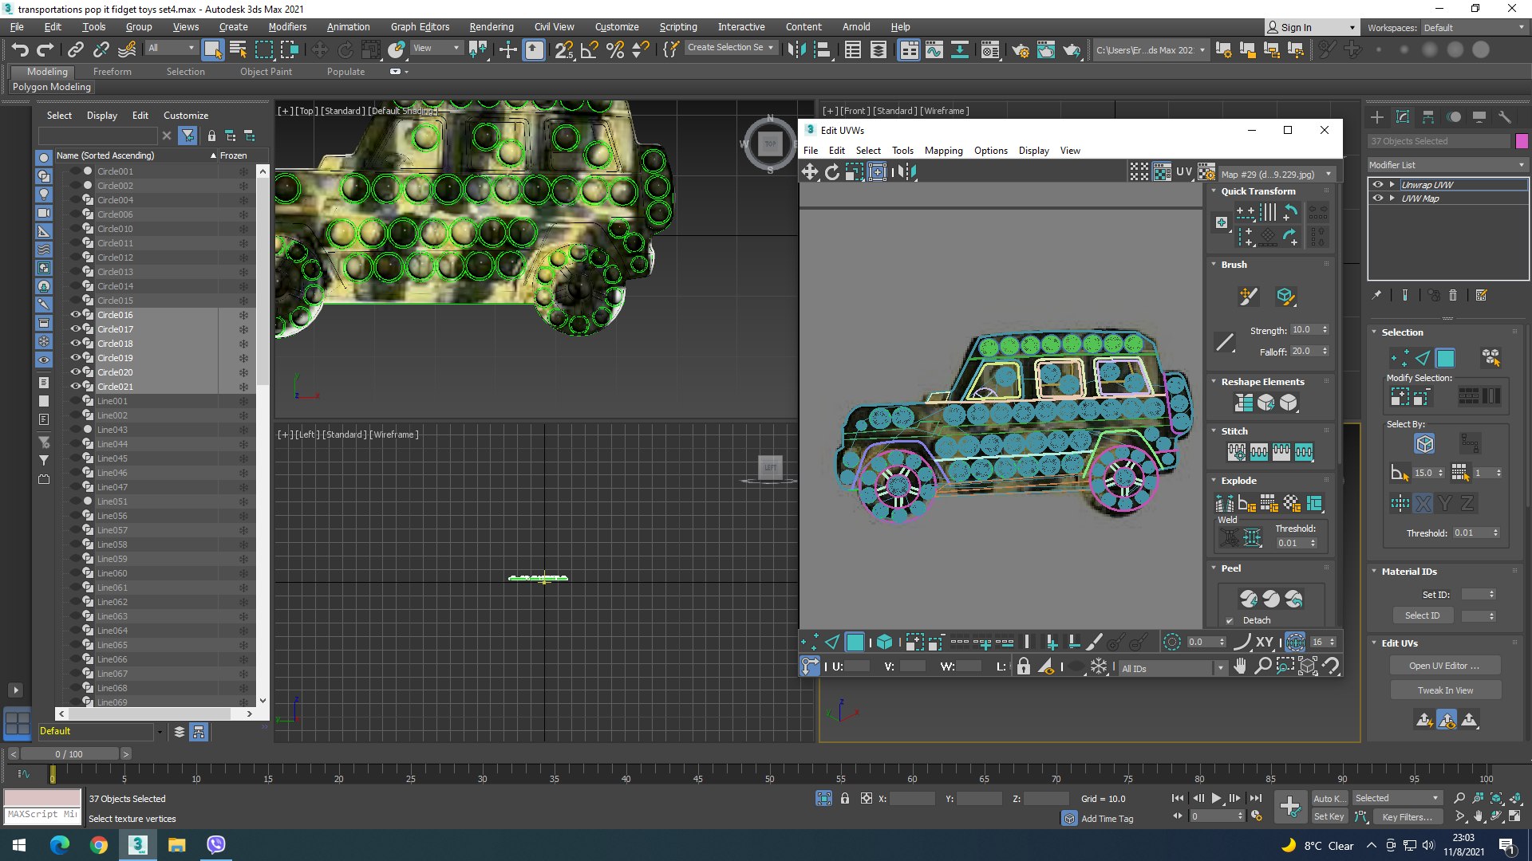This screenshot has width=1532, height=861.
Task: Switch to the Freeform ribbon tab
Action: (x=112, y=72)
